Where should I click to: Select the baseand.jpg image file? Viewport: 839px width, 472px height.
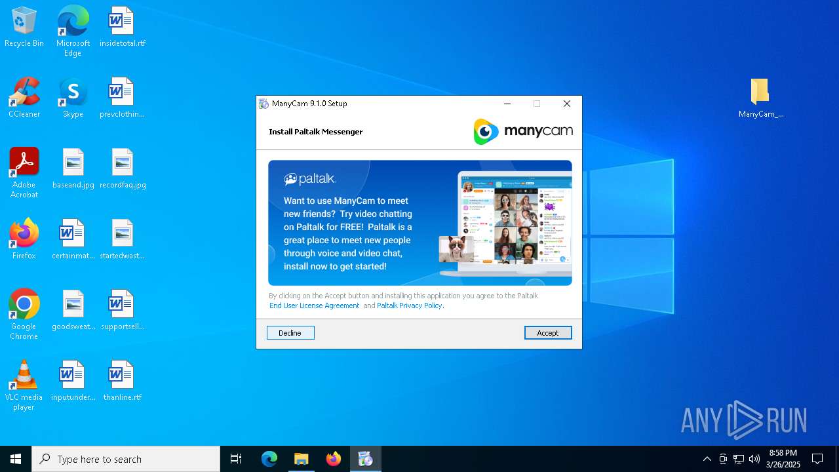73,169
